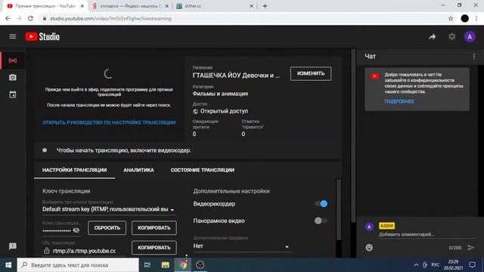
Task: Switch to the АНАЛИТИКА tab
Action: click(x=138, y=170)
